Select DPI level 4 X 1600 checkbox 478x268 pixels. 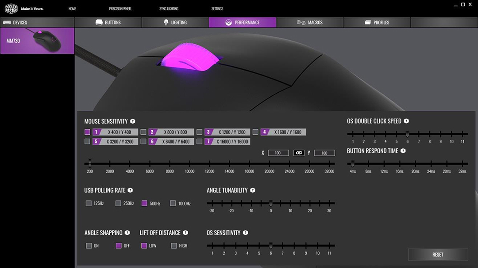coord(255,132)
